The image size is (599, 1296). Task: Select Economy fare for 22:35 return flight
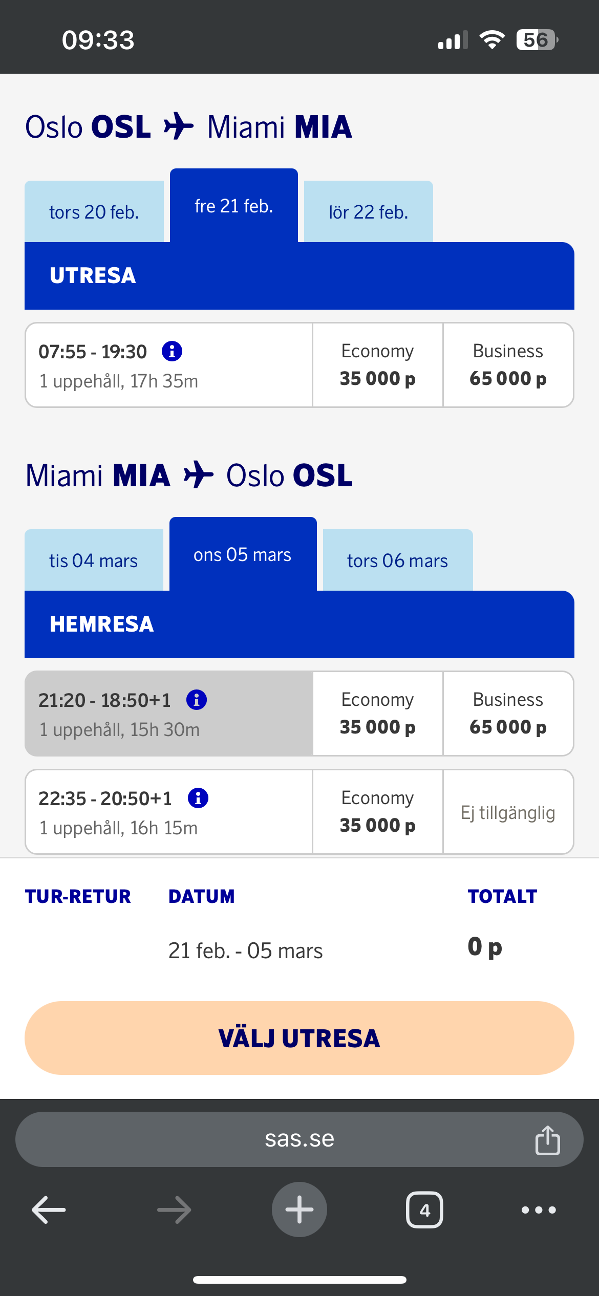pos(378,812)
